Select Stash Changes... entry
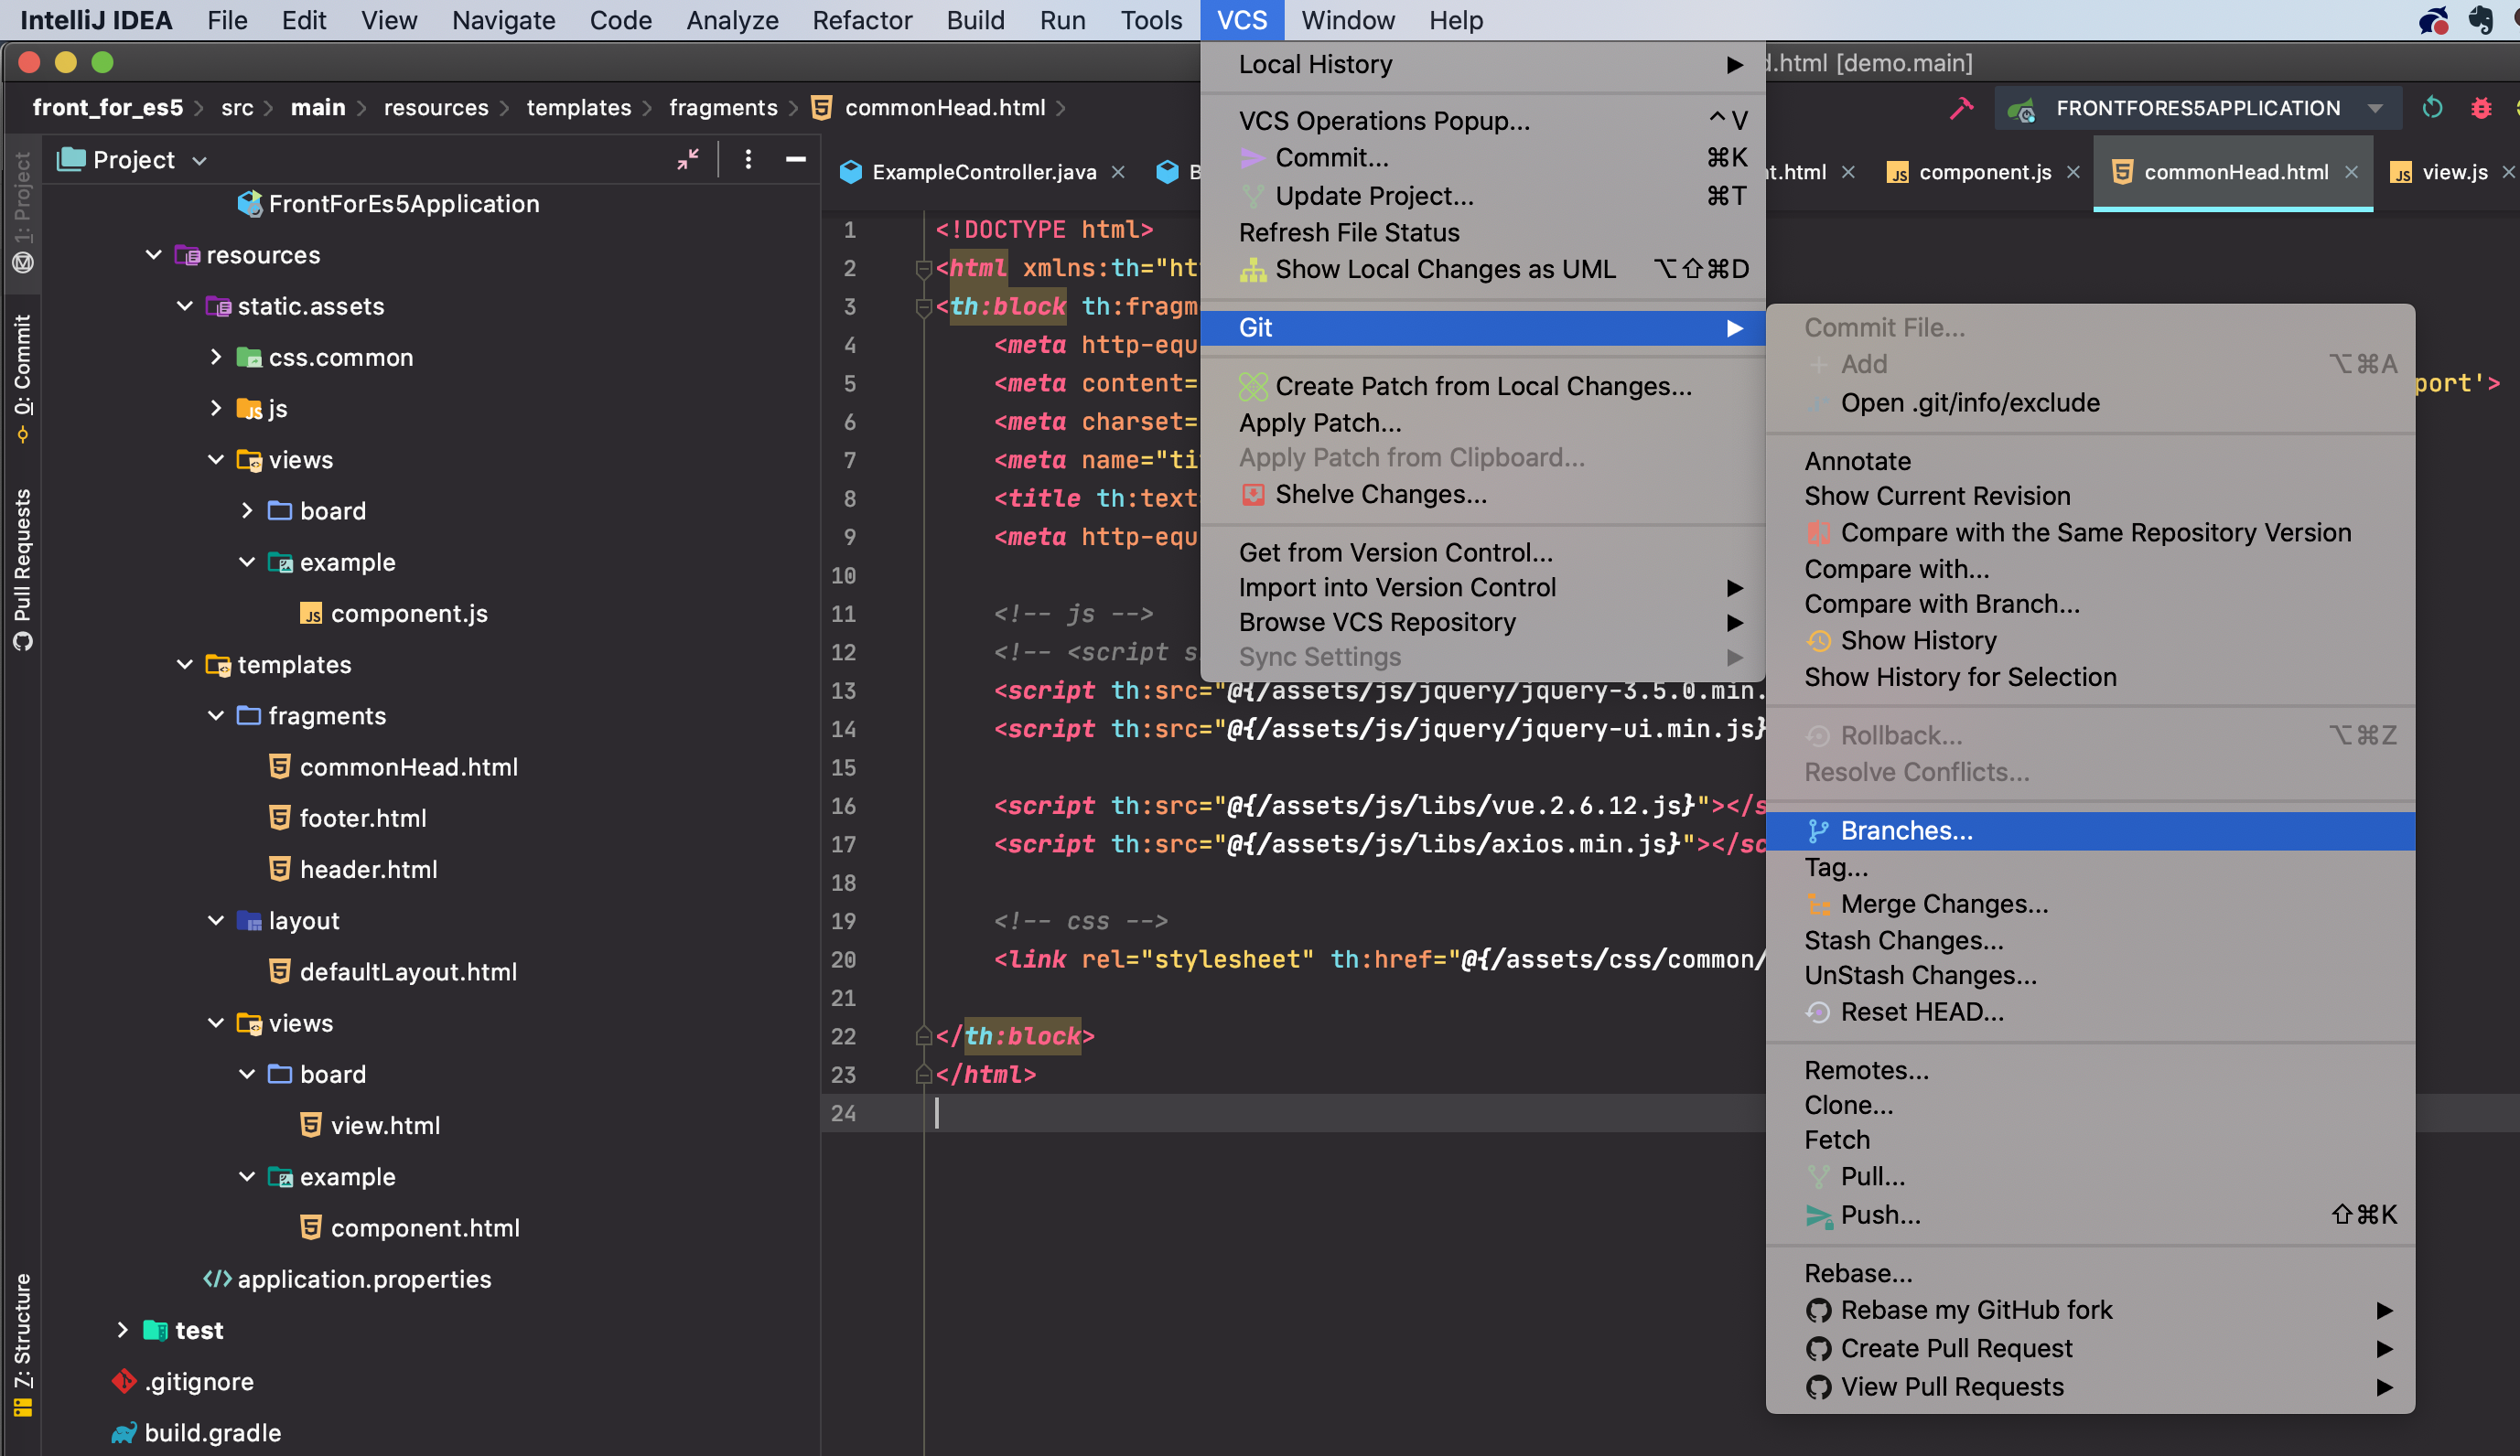Viewport: 2520px width, 1456px height. pos(2090,940)
